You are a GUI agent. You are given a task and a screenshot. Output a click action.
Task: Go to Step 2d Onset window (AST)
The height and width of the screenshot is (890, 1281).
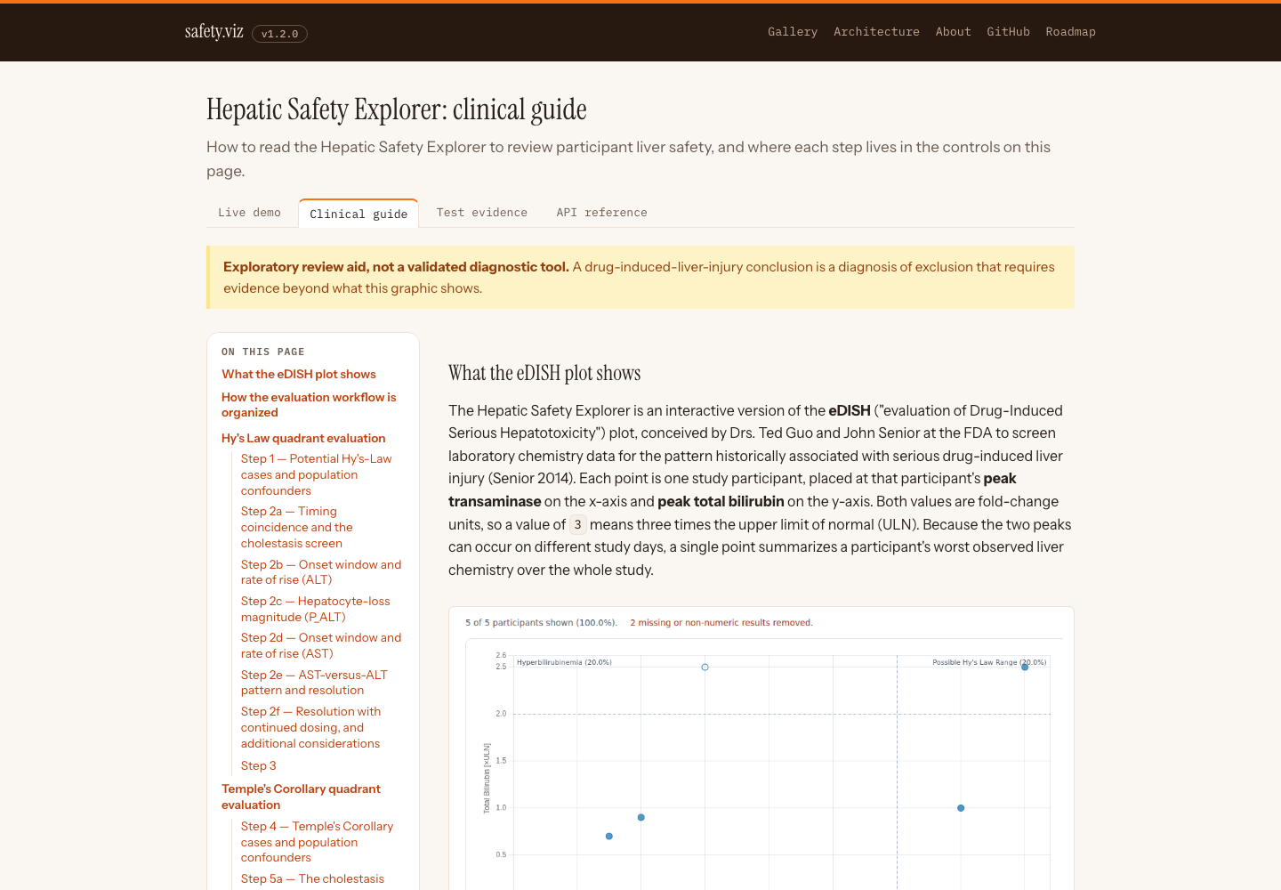point(321,645)
